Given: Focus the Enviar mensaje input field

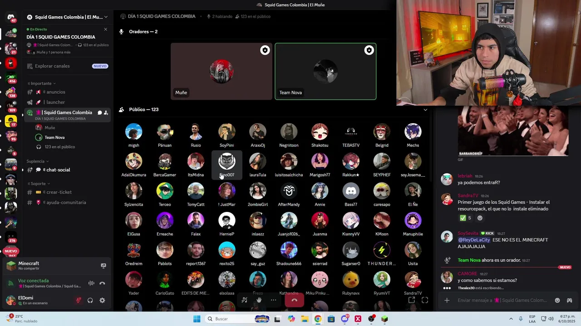Looking at the screenshot, I should (x=502, y=300).
